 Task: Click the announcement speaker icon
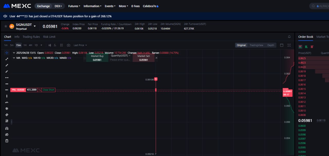pos(5,16)
